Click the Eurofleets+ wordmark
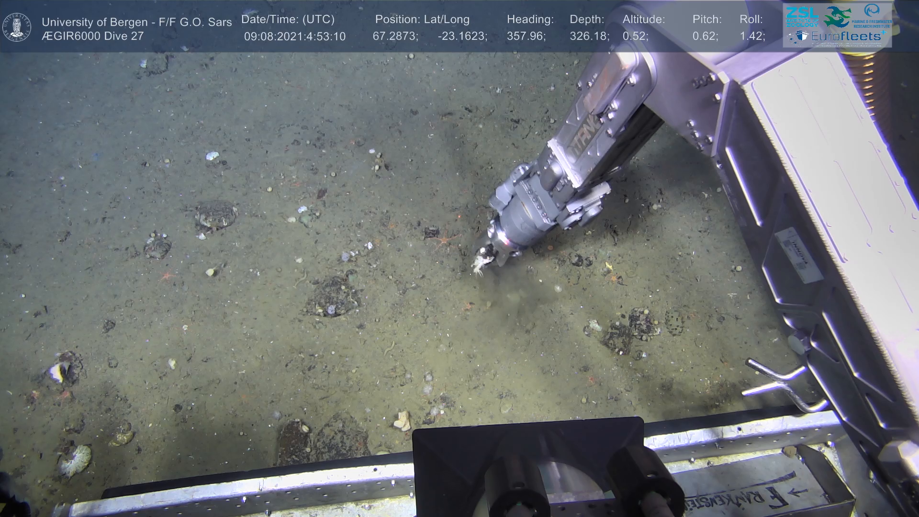This screenshot has height=517, width=919. 847,36
